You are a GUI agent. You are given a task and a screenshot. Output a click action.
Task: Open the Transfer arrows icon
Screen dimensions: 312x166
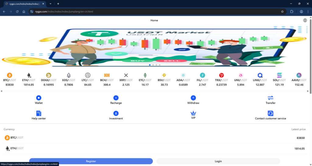click(271, 98)
